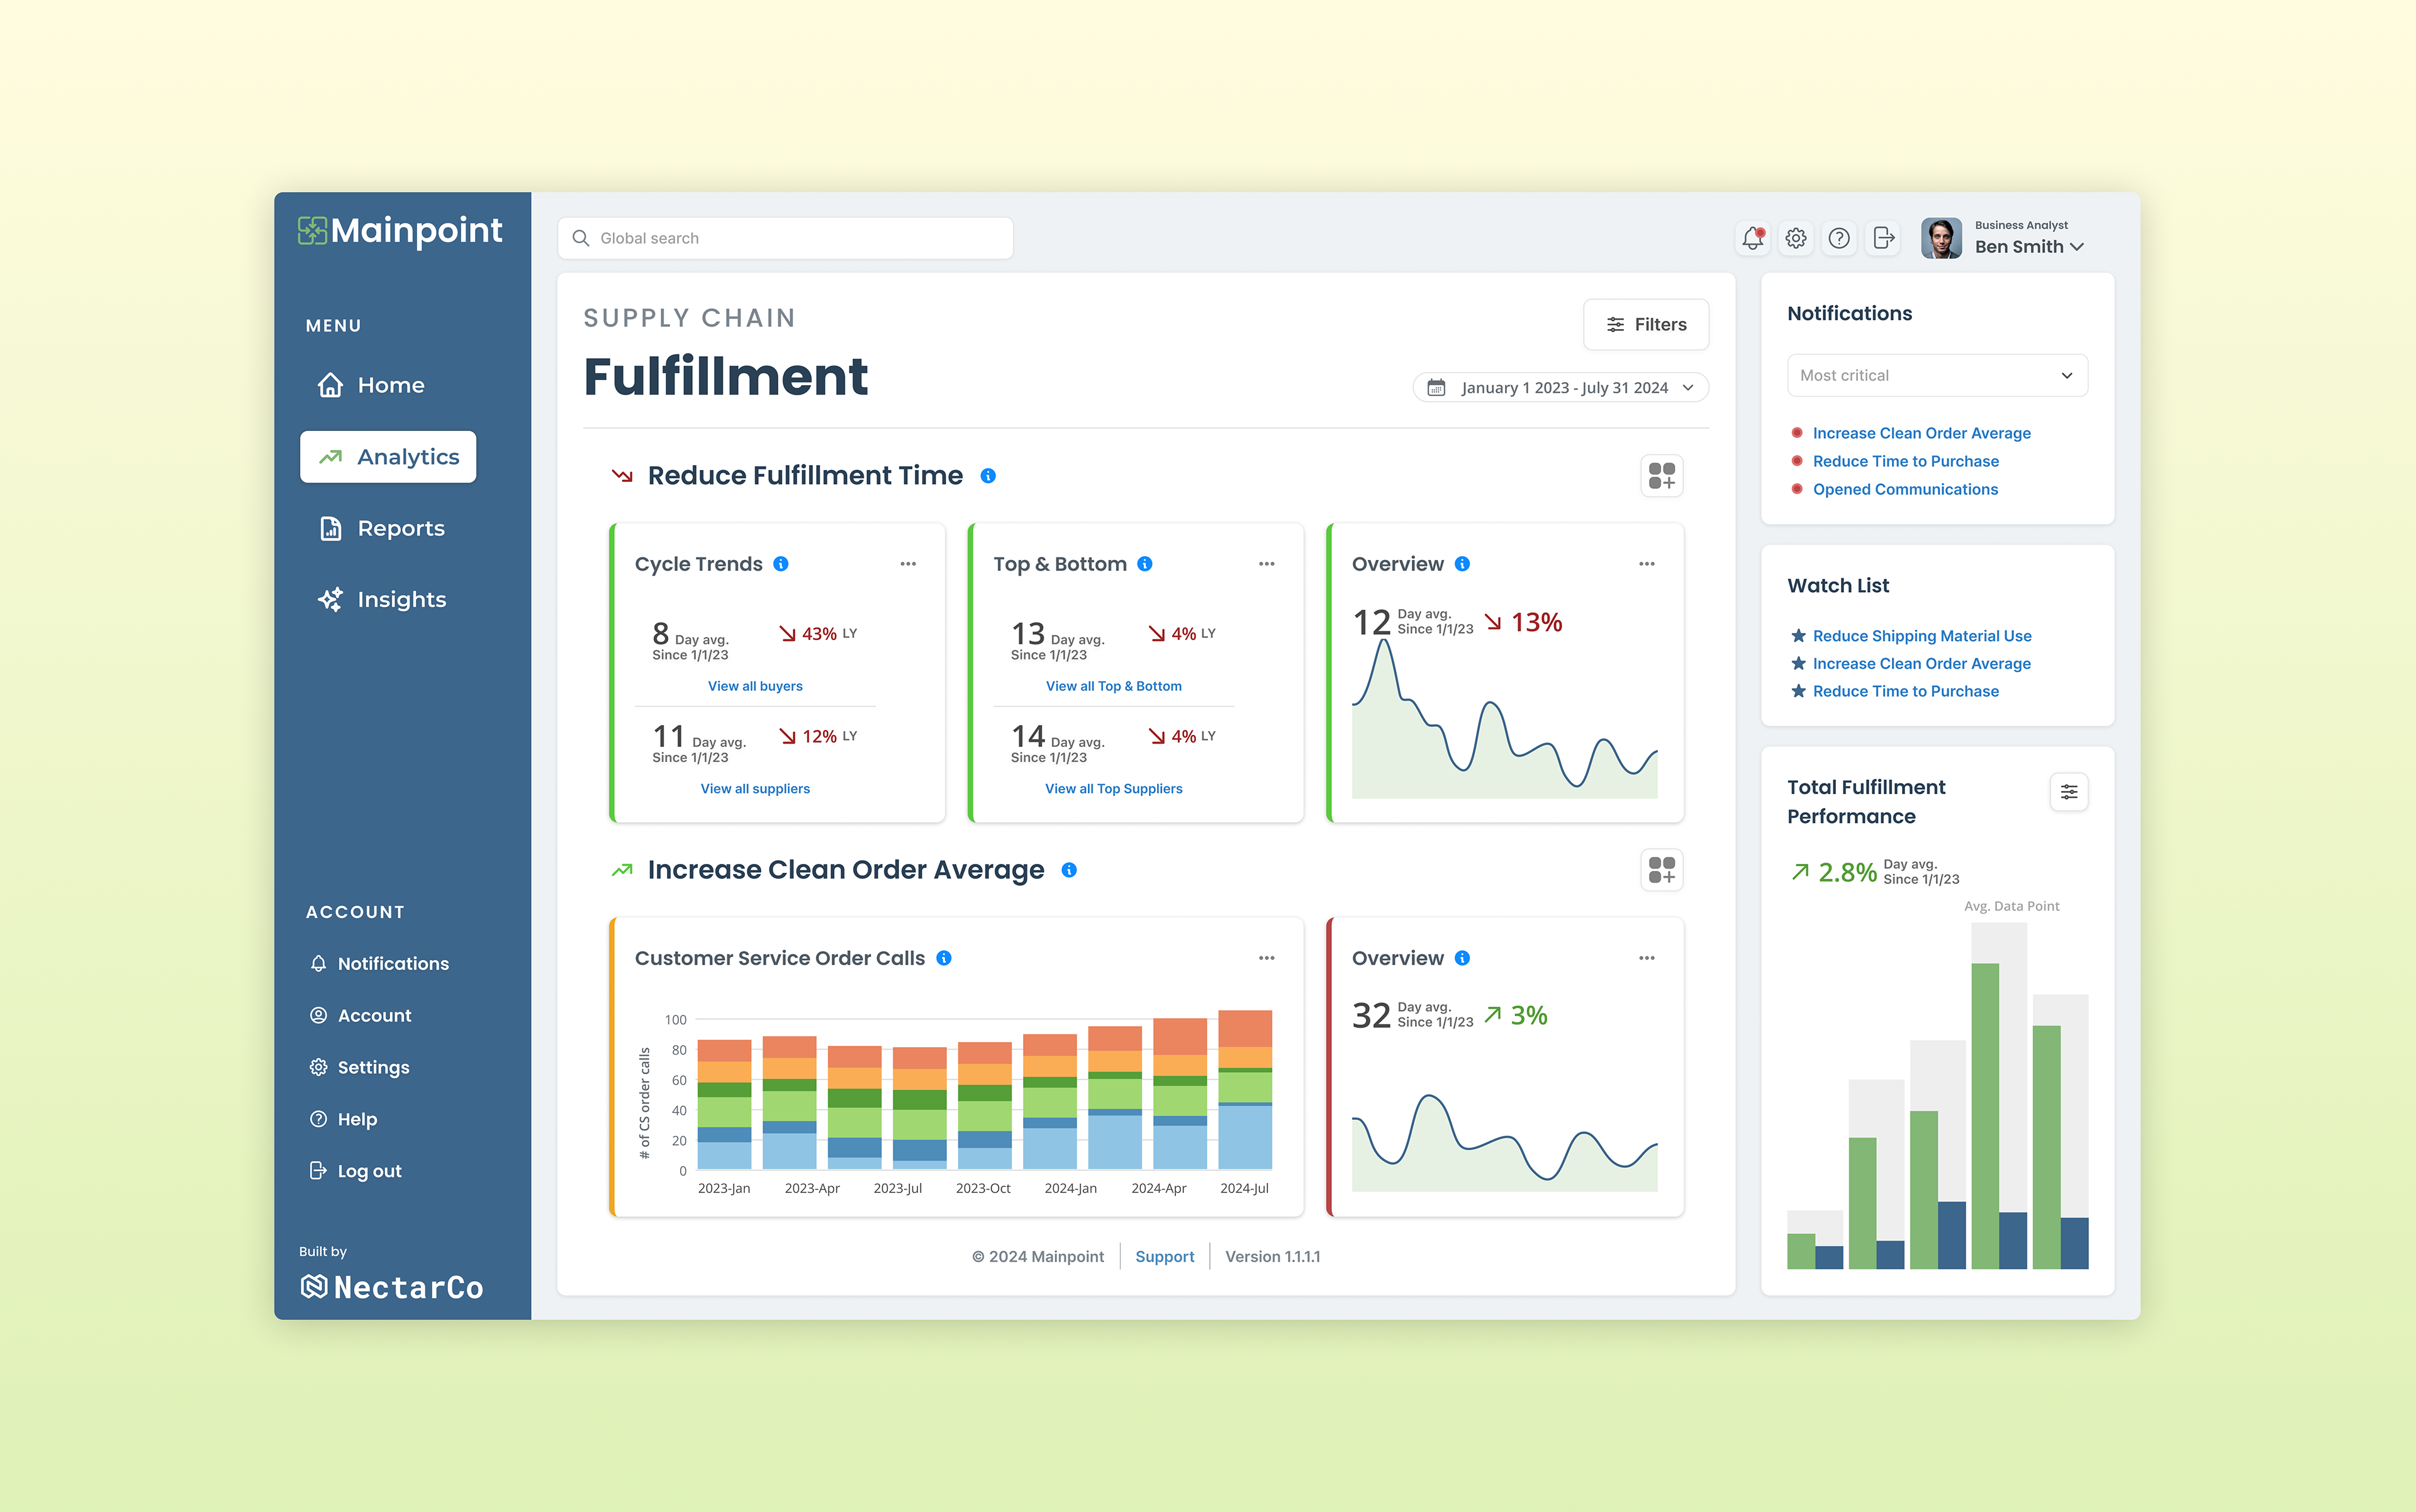This screenshot has width=2416, height=1512.
Task: Go to Reports in the sidebar menu
Action: [x=400, y=528]
